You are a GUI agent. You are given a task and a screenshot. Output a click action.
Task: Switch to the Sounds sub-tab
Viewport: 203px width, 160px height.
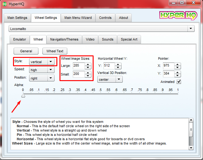point(108,39)
